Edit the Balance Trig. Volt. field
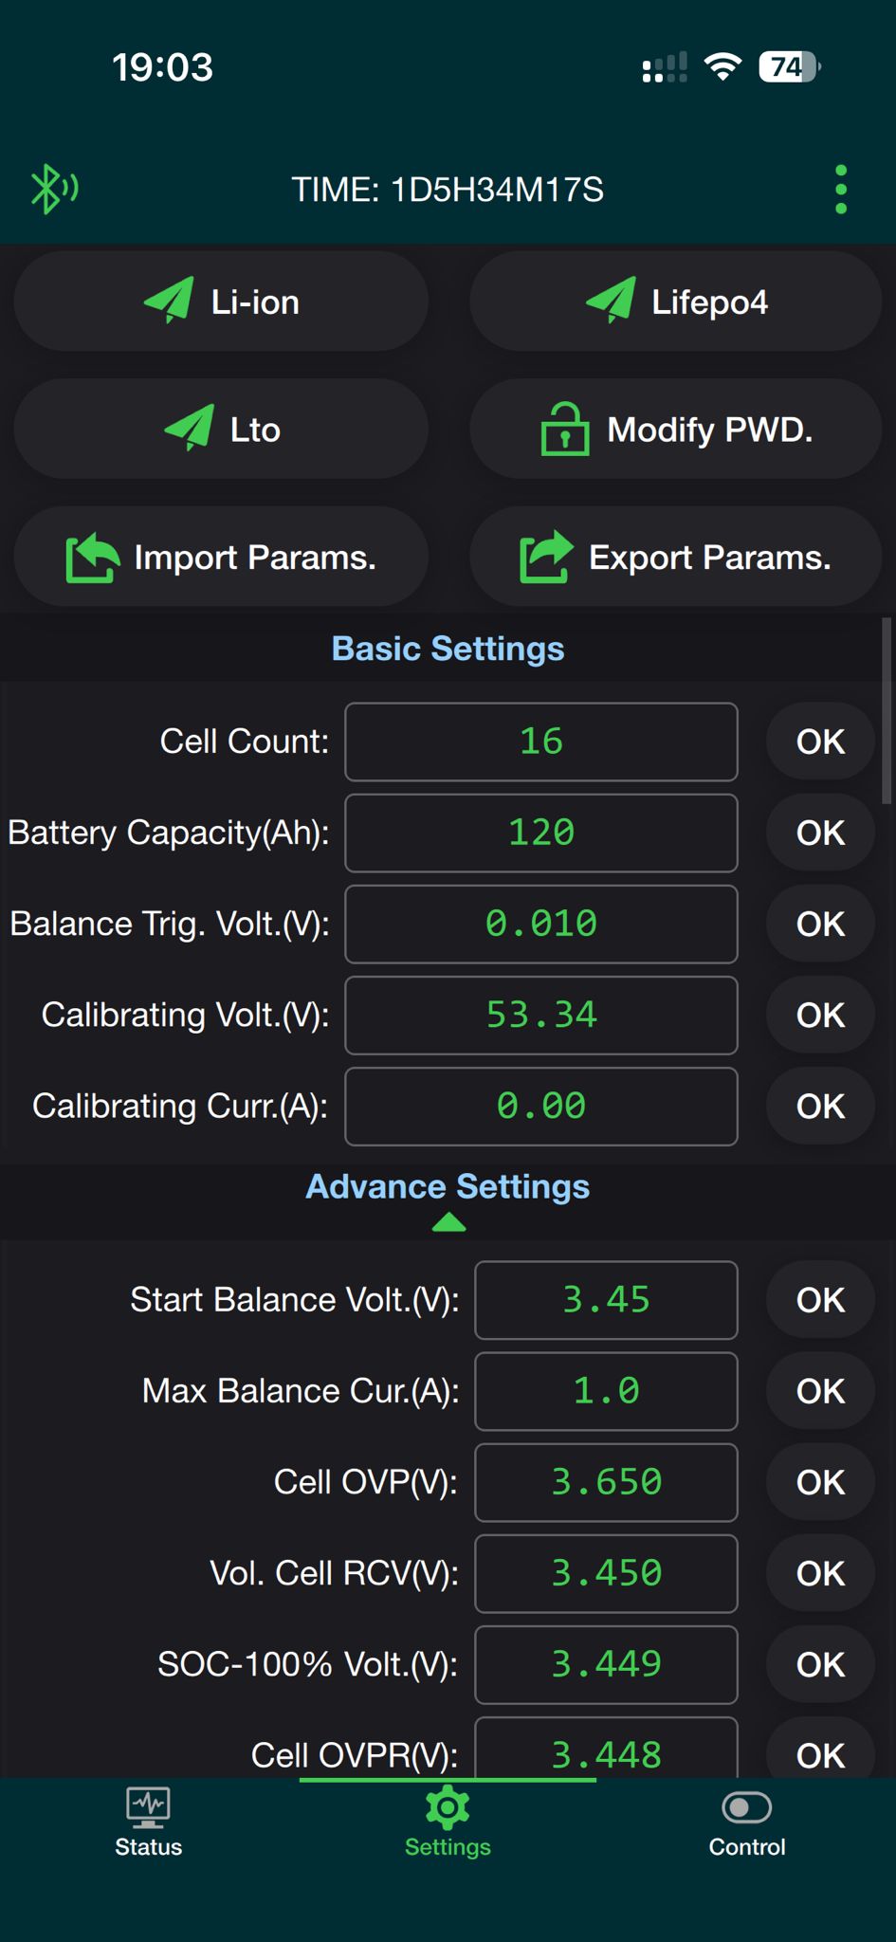 point(540,924)
